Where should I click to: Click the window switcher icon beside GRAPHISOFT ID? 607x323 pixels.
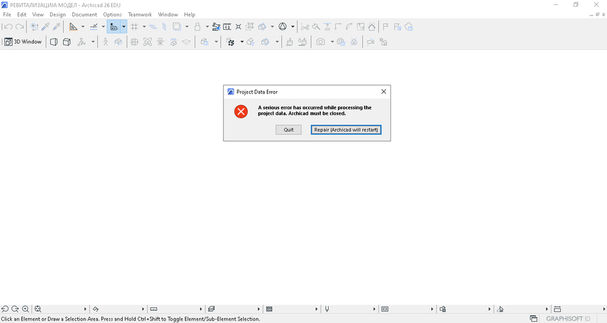click(533, 319)
